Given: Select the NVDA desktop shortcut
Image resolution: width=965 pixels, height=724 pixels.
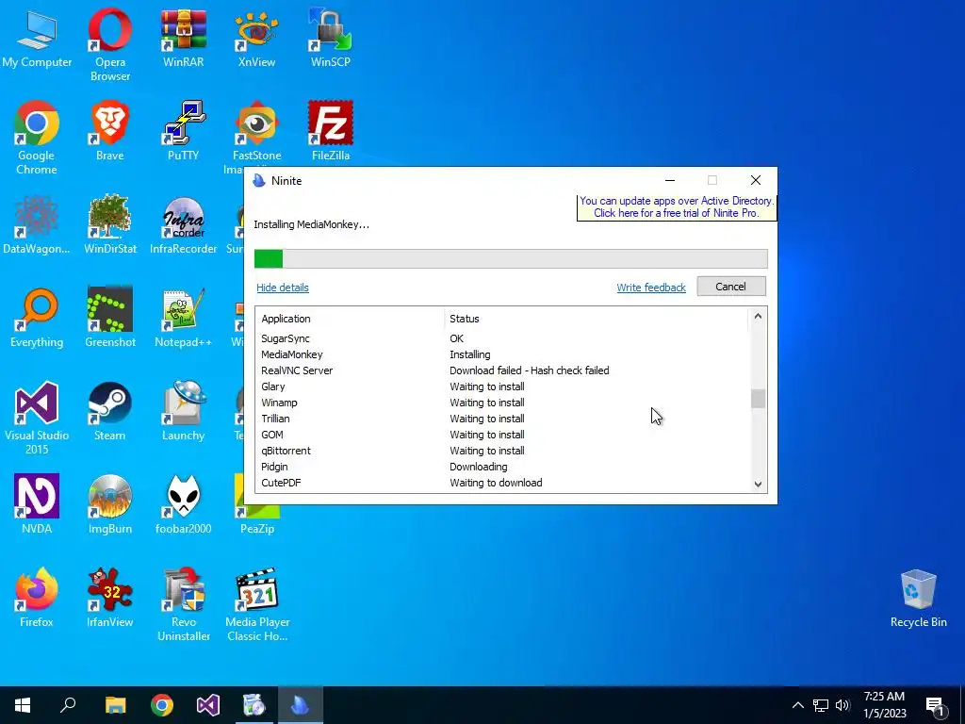Looking at the screenshot, I should click(x=37, y=504).
